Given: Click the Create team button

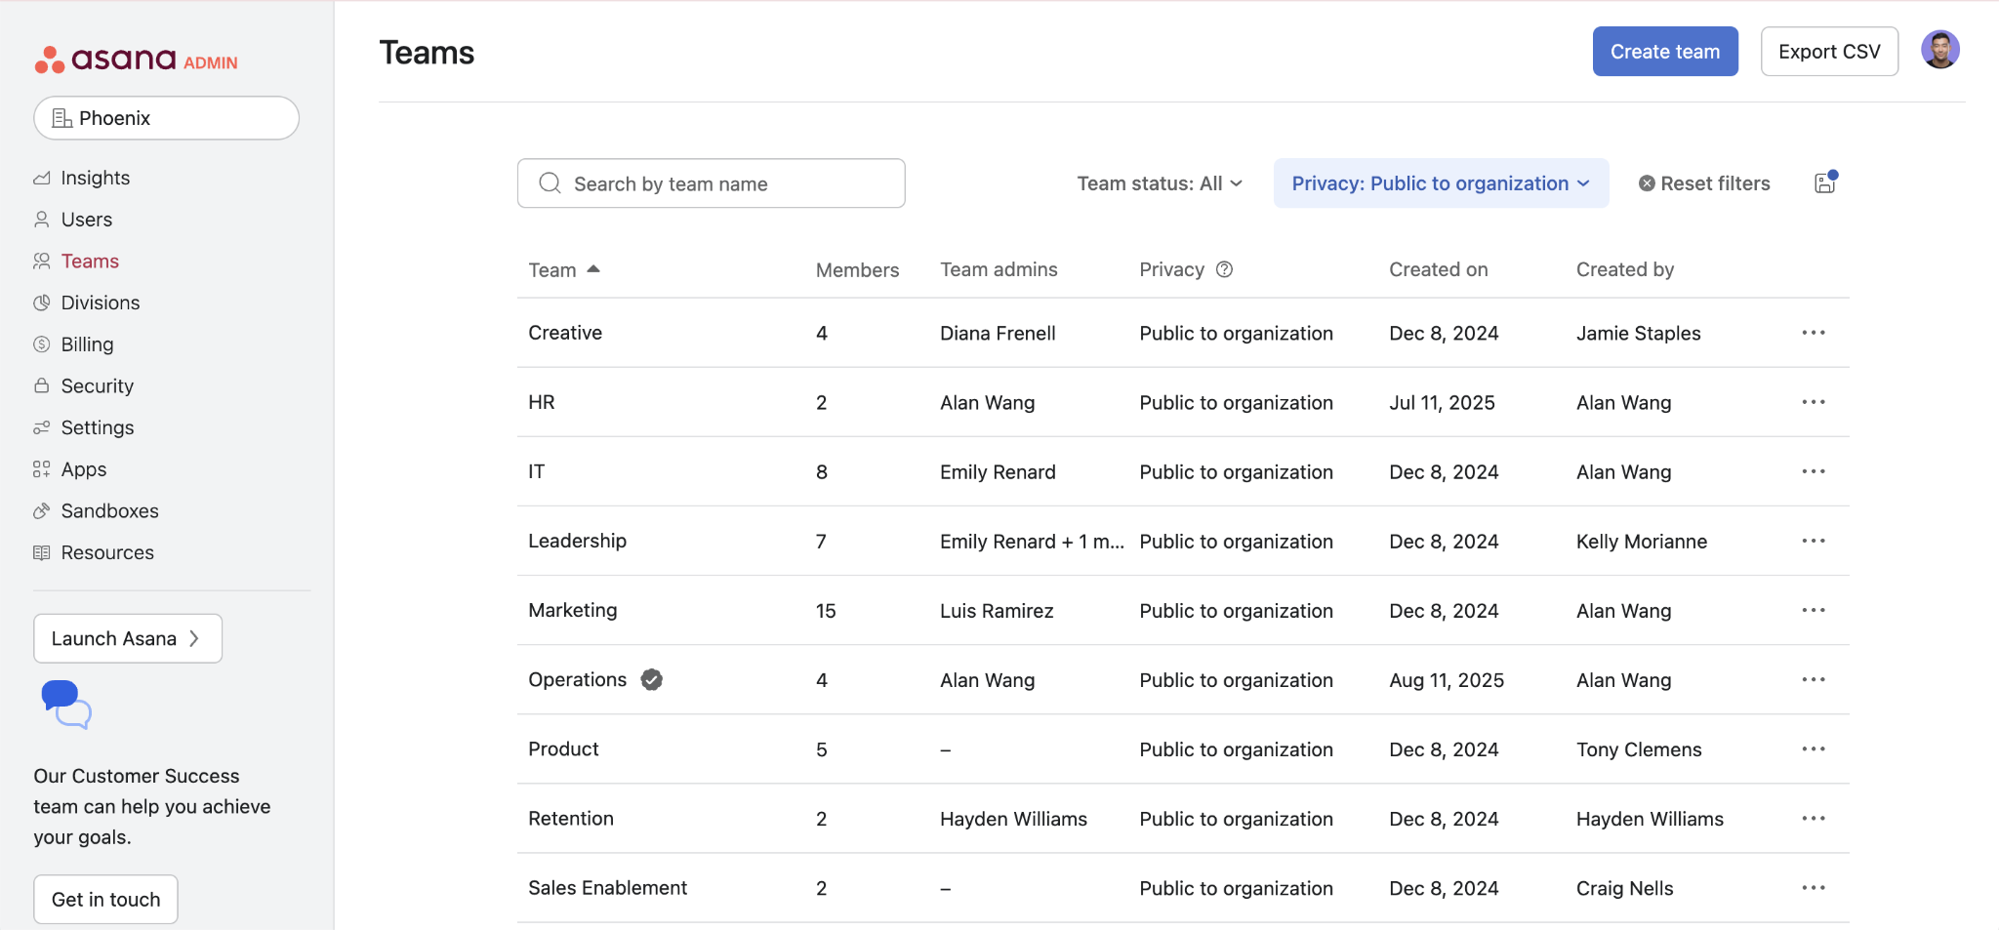Looking at the screenshot, I should [1665, 51].
